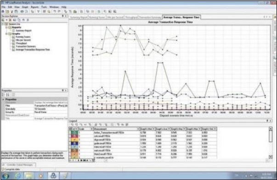Screen dimensions: 277x180
Task: Click the filter funnel icon in toolbar
Action: [x=38, y=11]
